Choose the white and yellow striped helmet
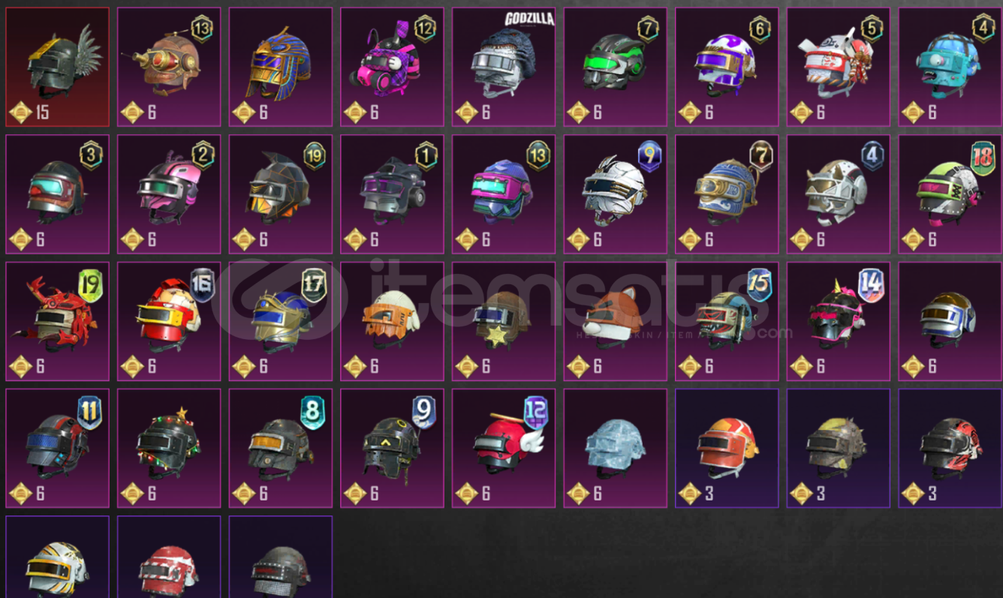 pos(57,556)
